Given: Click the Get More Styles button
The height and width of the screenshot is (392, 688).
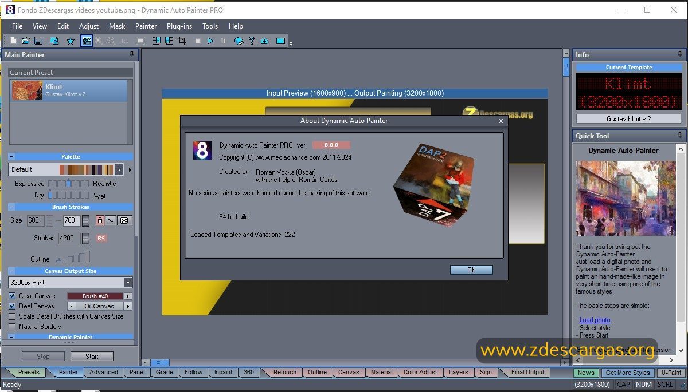Looking at the screenshot, I should [628, 373].
